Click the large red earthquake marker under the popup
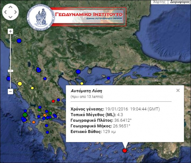This screenshot has height=163, width=191. point(125,150)
